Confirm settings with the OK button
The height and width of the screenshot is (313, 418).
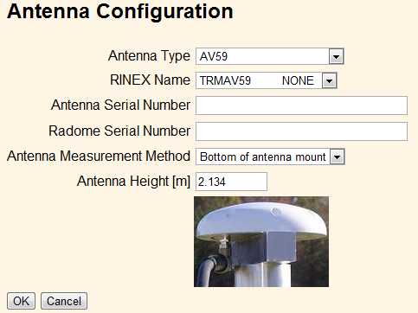pyautogui.click(x=21, y=301)
